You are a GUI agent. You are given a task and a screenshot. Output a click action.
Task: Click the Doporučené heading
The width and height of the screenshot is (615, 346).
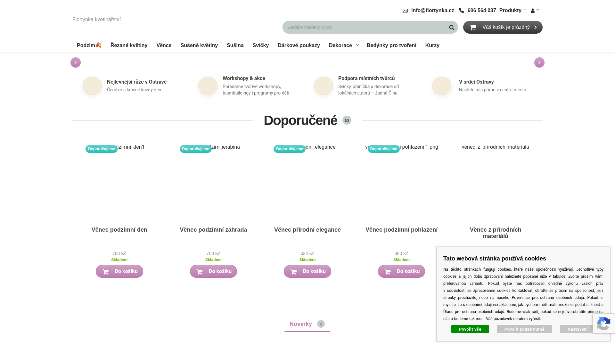[x=300, y=120]
